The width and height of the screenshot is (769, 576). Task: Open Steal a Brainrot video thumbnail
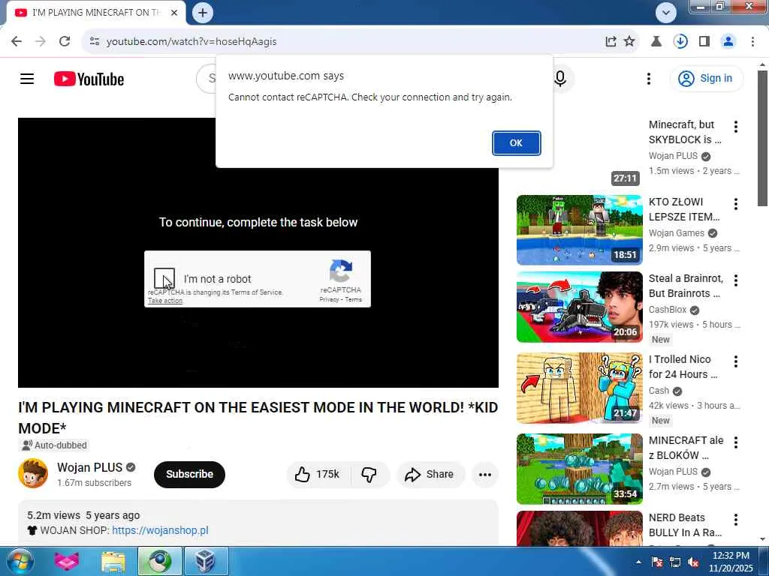point(579,307)
